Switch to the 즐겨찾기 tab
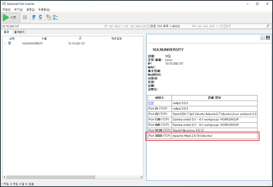Viewport: 273px width, 187px height. pos(19,32)
